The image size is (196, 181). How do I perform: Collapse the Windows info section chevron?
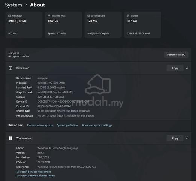pos(187,138)
